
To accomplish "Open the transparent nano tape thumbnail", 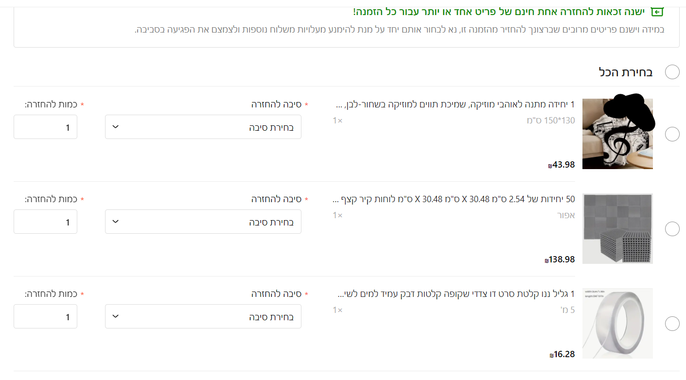I will [x=617, y=324].
